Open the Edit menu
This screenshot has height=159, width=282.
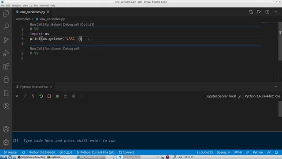click(8, 6)
